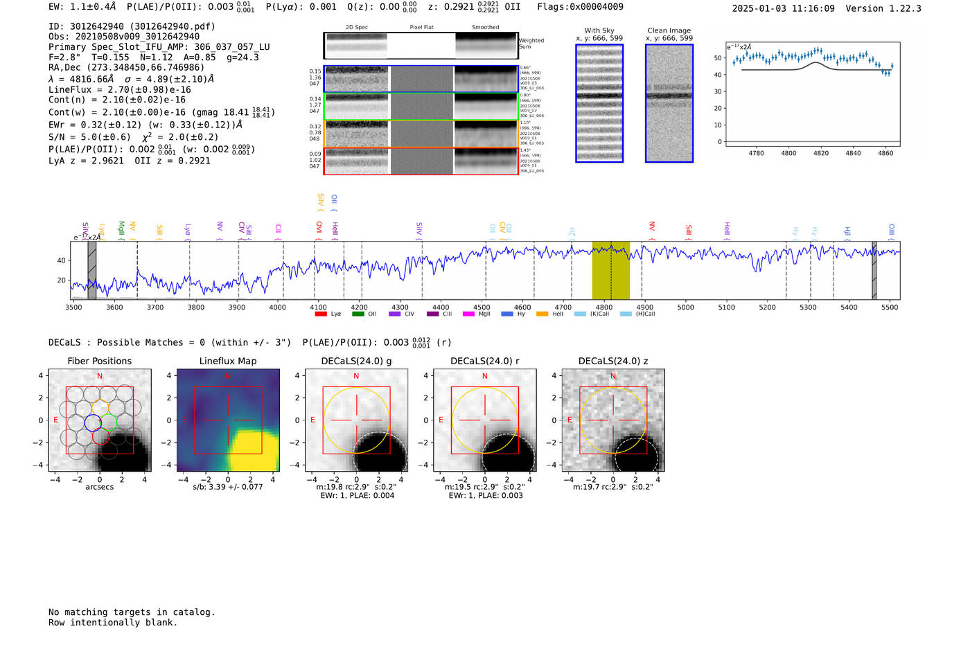Select the Weighted Sum 2D spectrum strip

(x=421, y=45)
